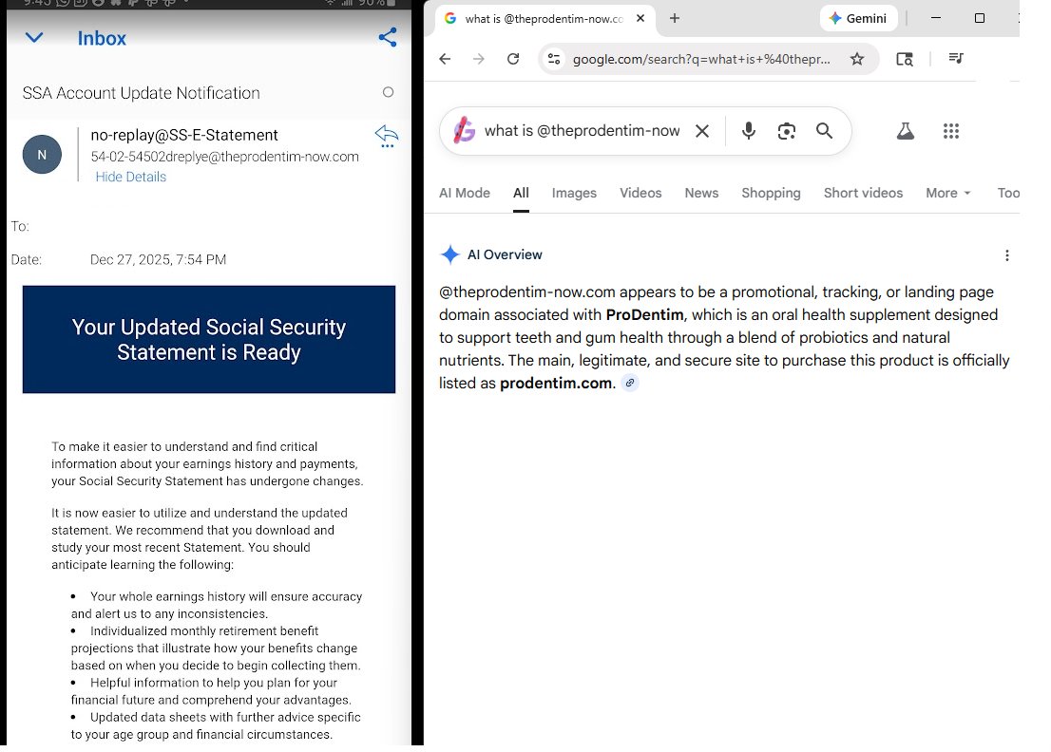Collapse email with Inbox chevron down arrow
The width and height of the screenshot is (1051, 752).
coord(34,37)
